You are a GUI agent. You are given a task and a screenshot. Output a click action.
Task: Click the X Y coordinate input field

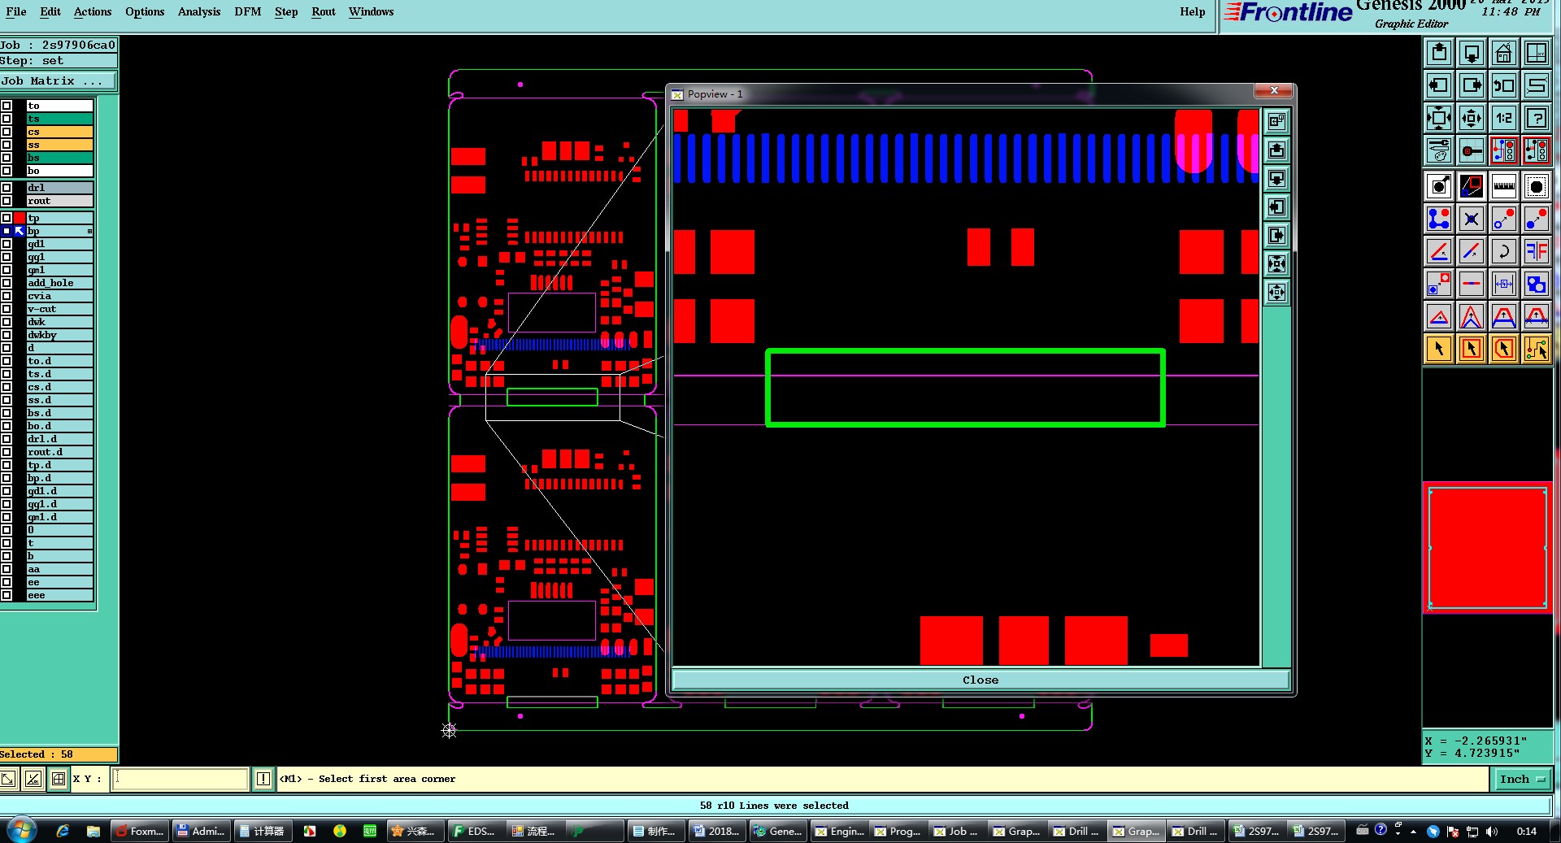point(180,779)
